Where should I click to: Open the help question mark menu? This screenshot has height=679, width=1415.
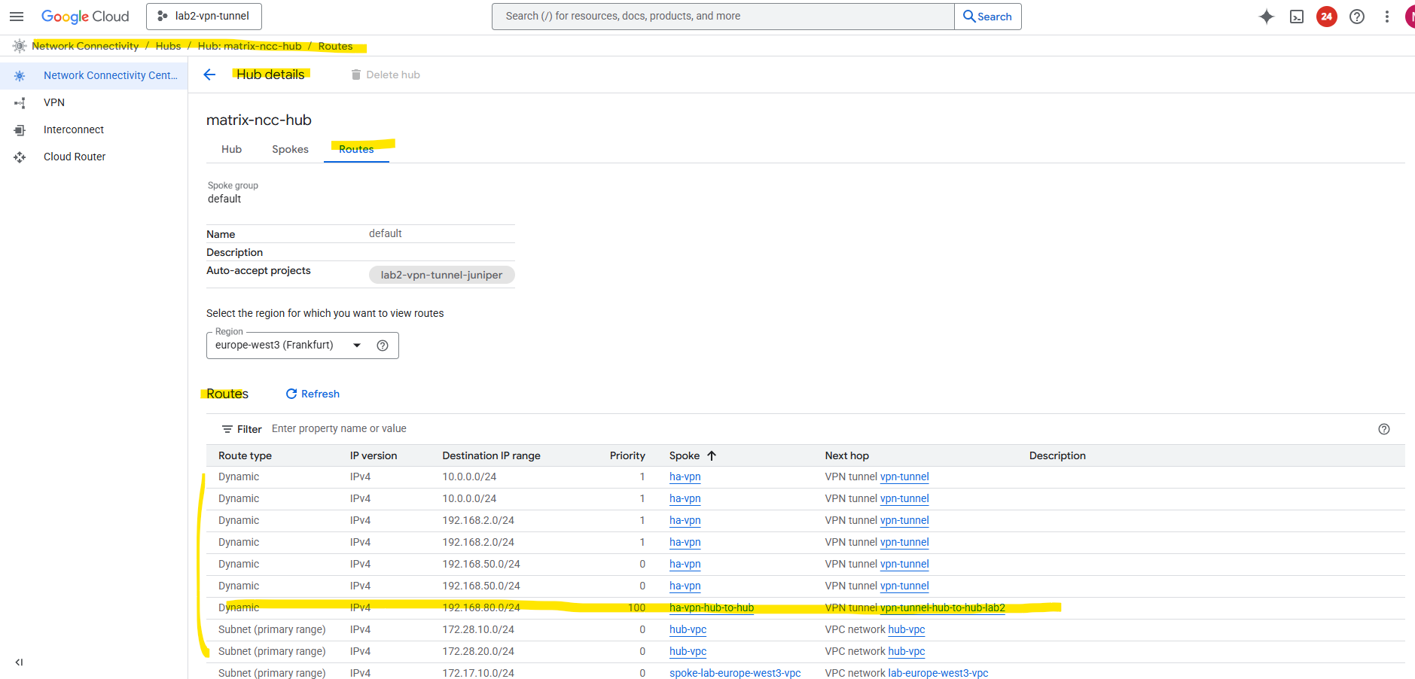click(1356, 17)
